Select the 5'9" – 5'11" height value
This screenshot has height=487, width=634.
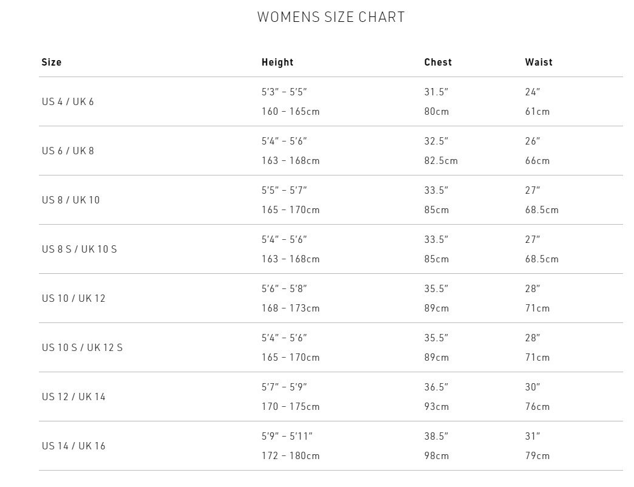287,437
